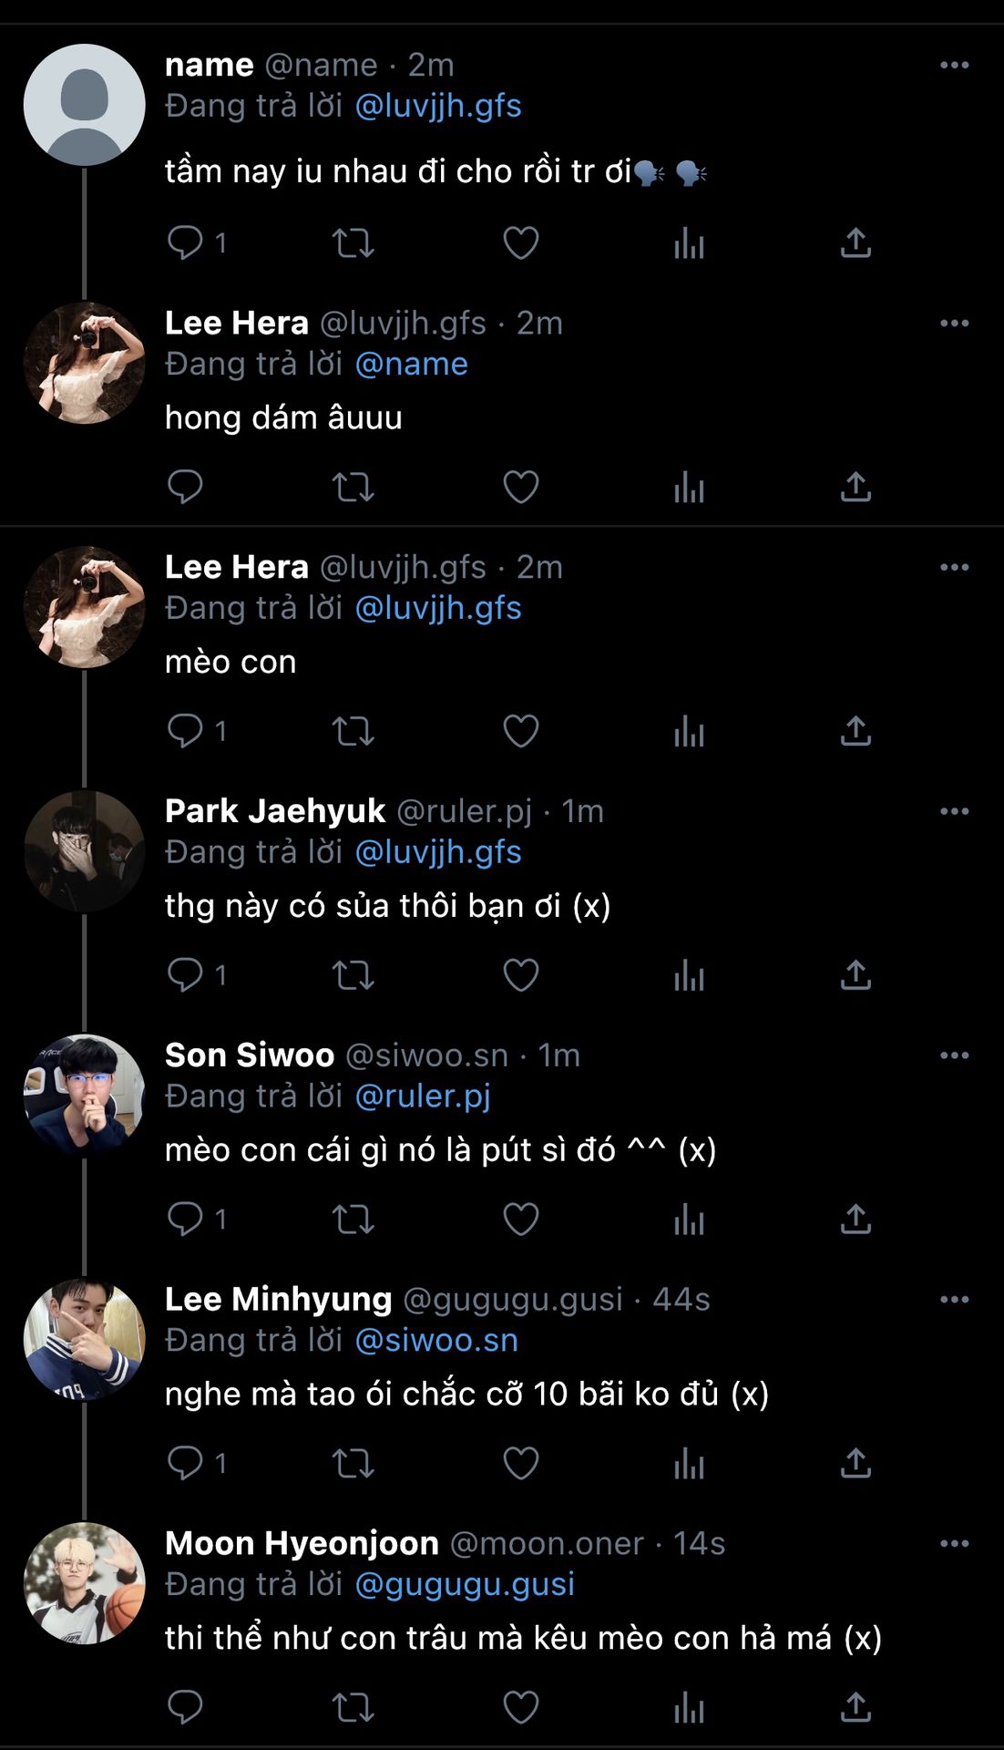View analytics for Lee Minhyung's tweet
The width and height of the screenshot is (1004, 1750).
click(x=689, y=1463)
